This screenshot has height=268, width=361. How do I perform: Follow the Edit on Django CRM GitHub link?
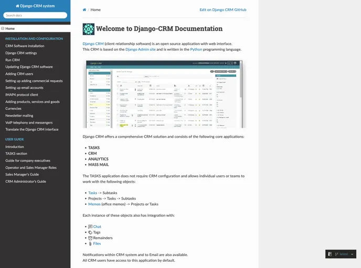(x=222, y=10)
